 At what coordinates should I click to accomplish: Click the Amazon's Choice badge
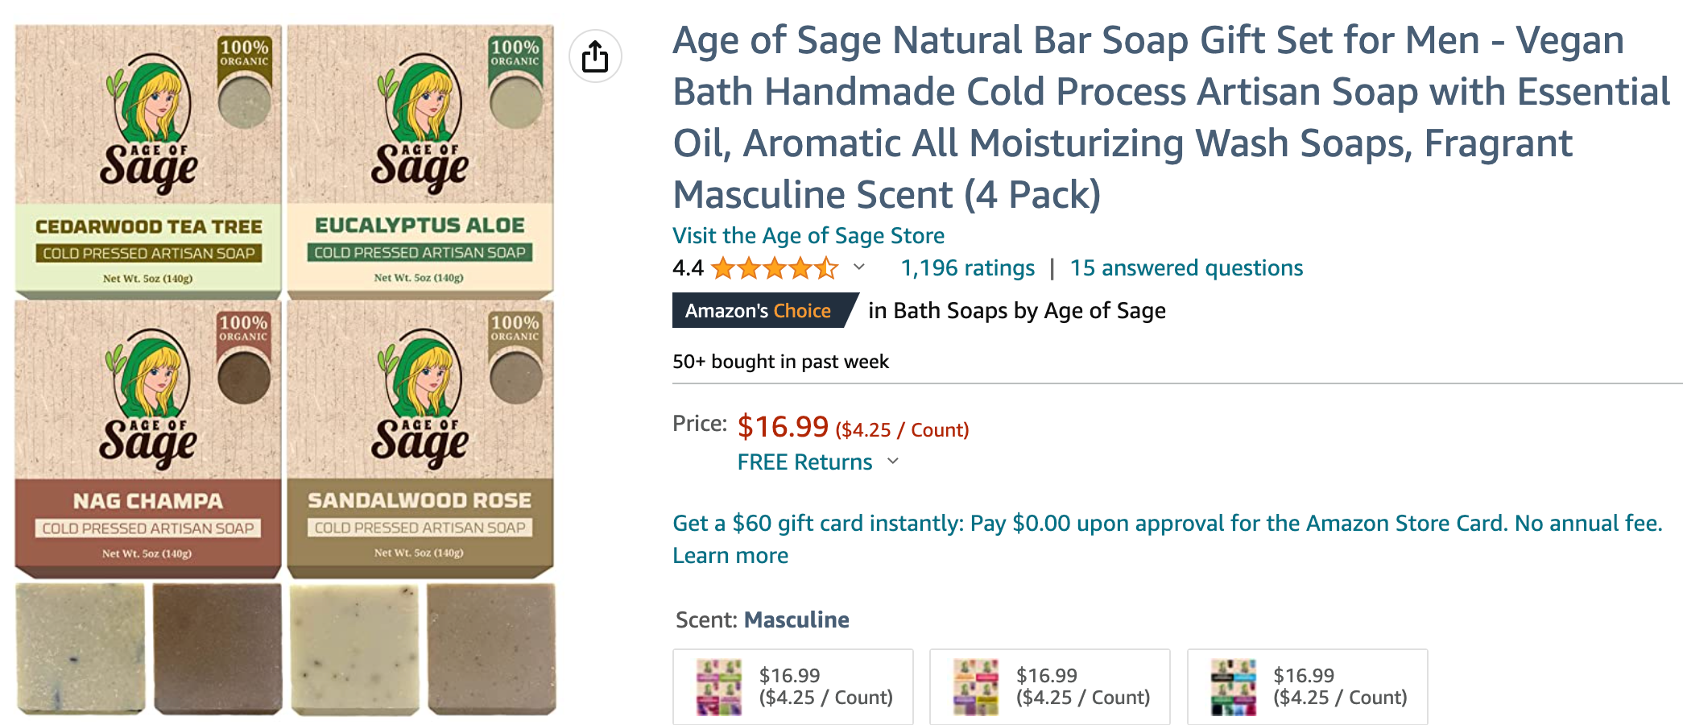click(x=758, y=311)
